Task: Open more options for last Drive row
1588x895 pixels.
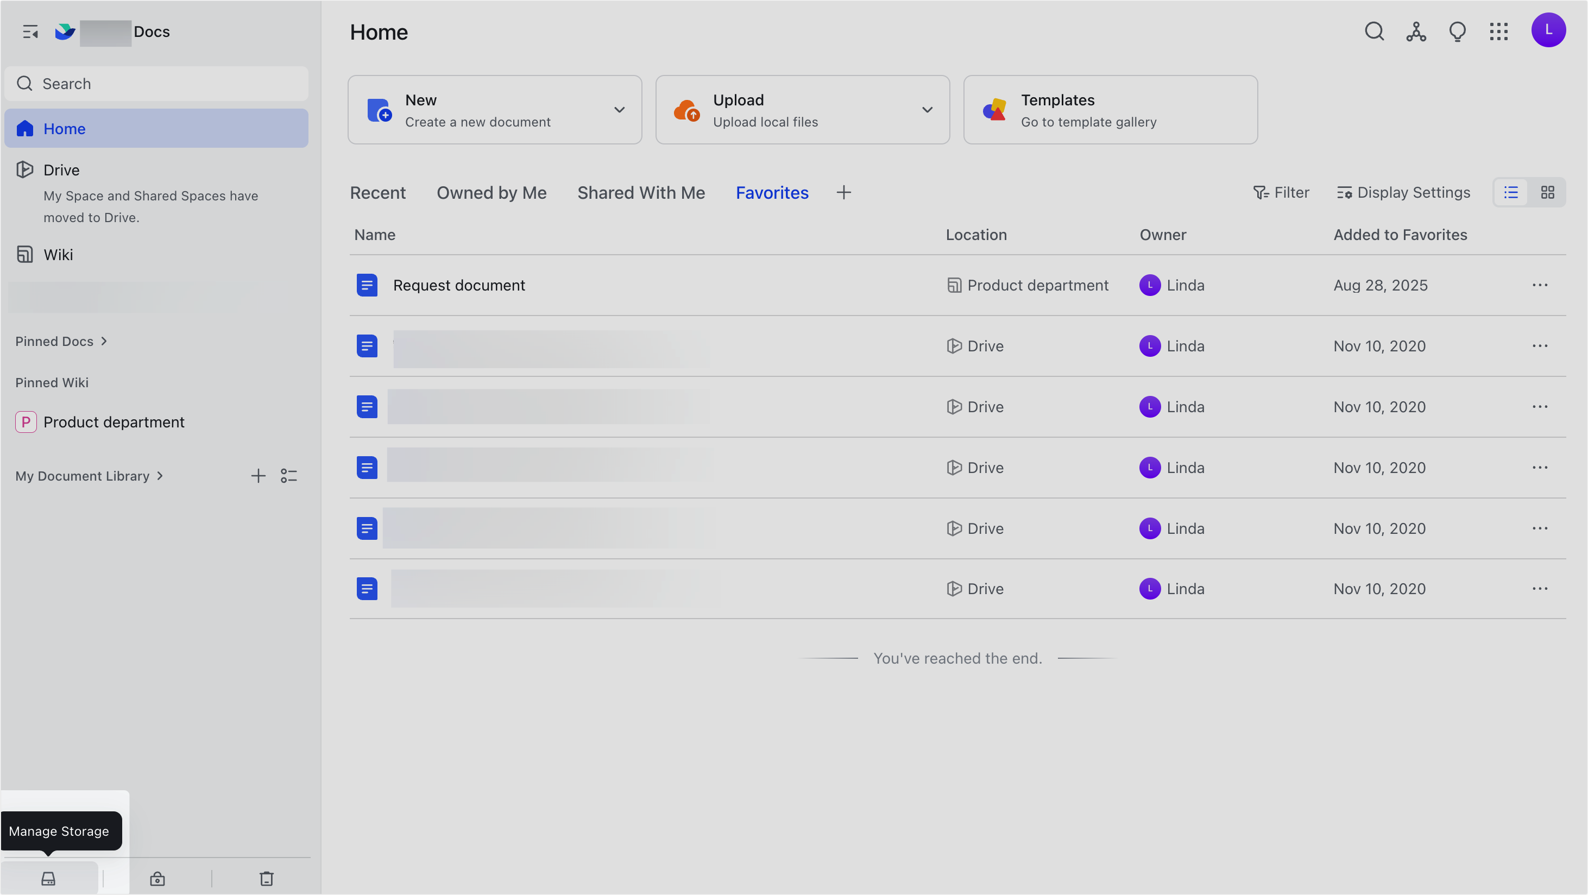Action: 1539,589
